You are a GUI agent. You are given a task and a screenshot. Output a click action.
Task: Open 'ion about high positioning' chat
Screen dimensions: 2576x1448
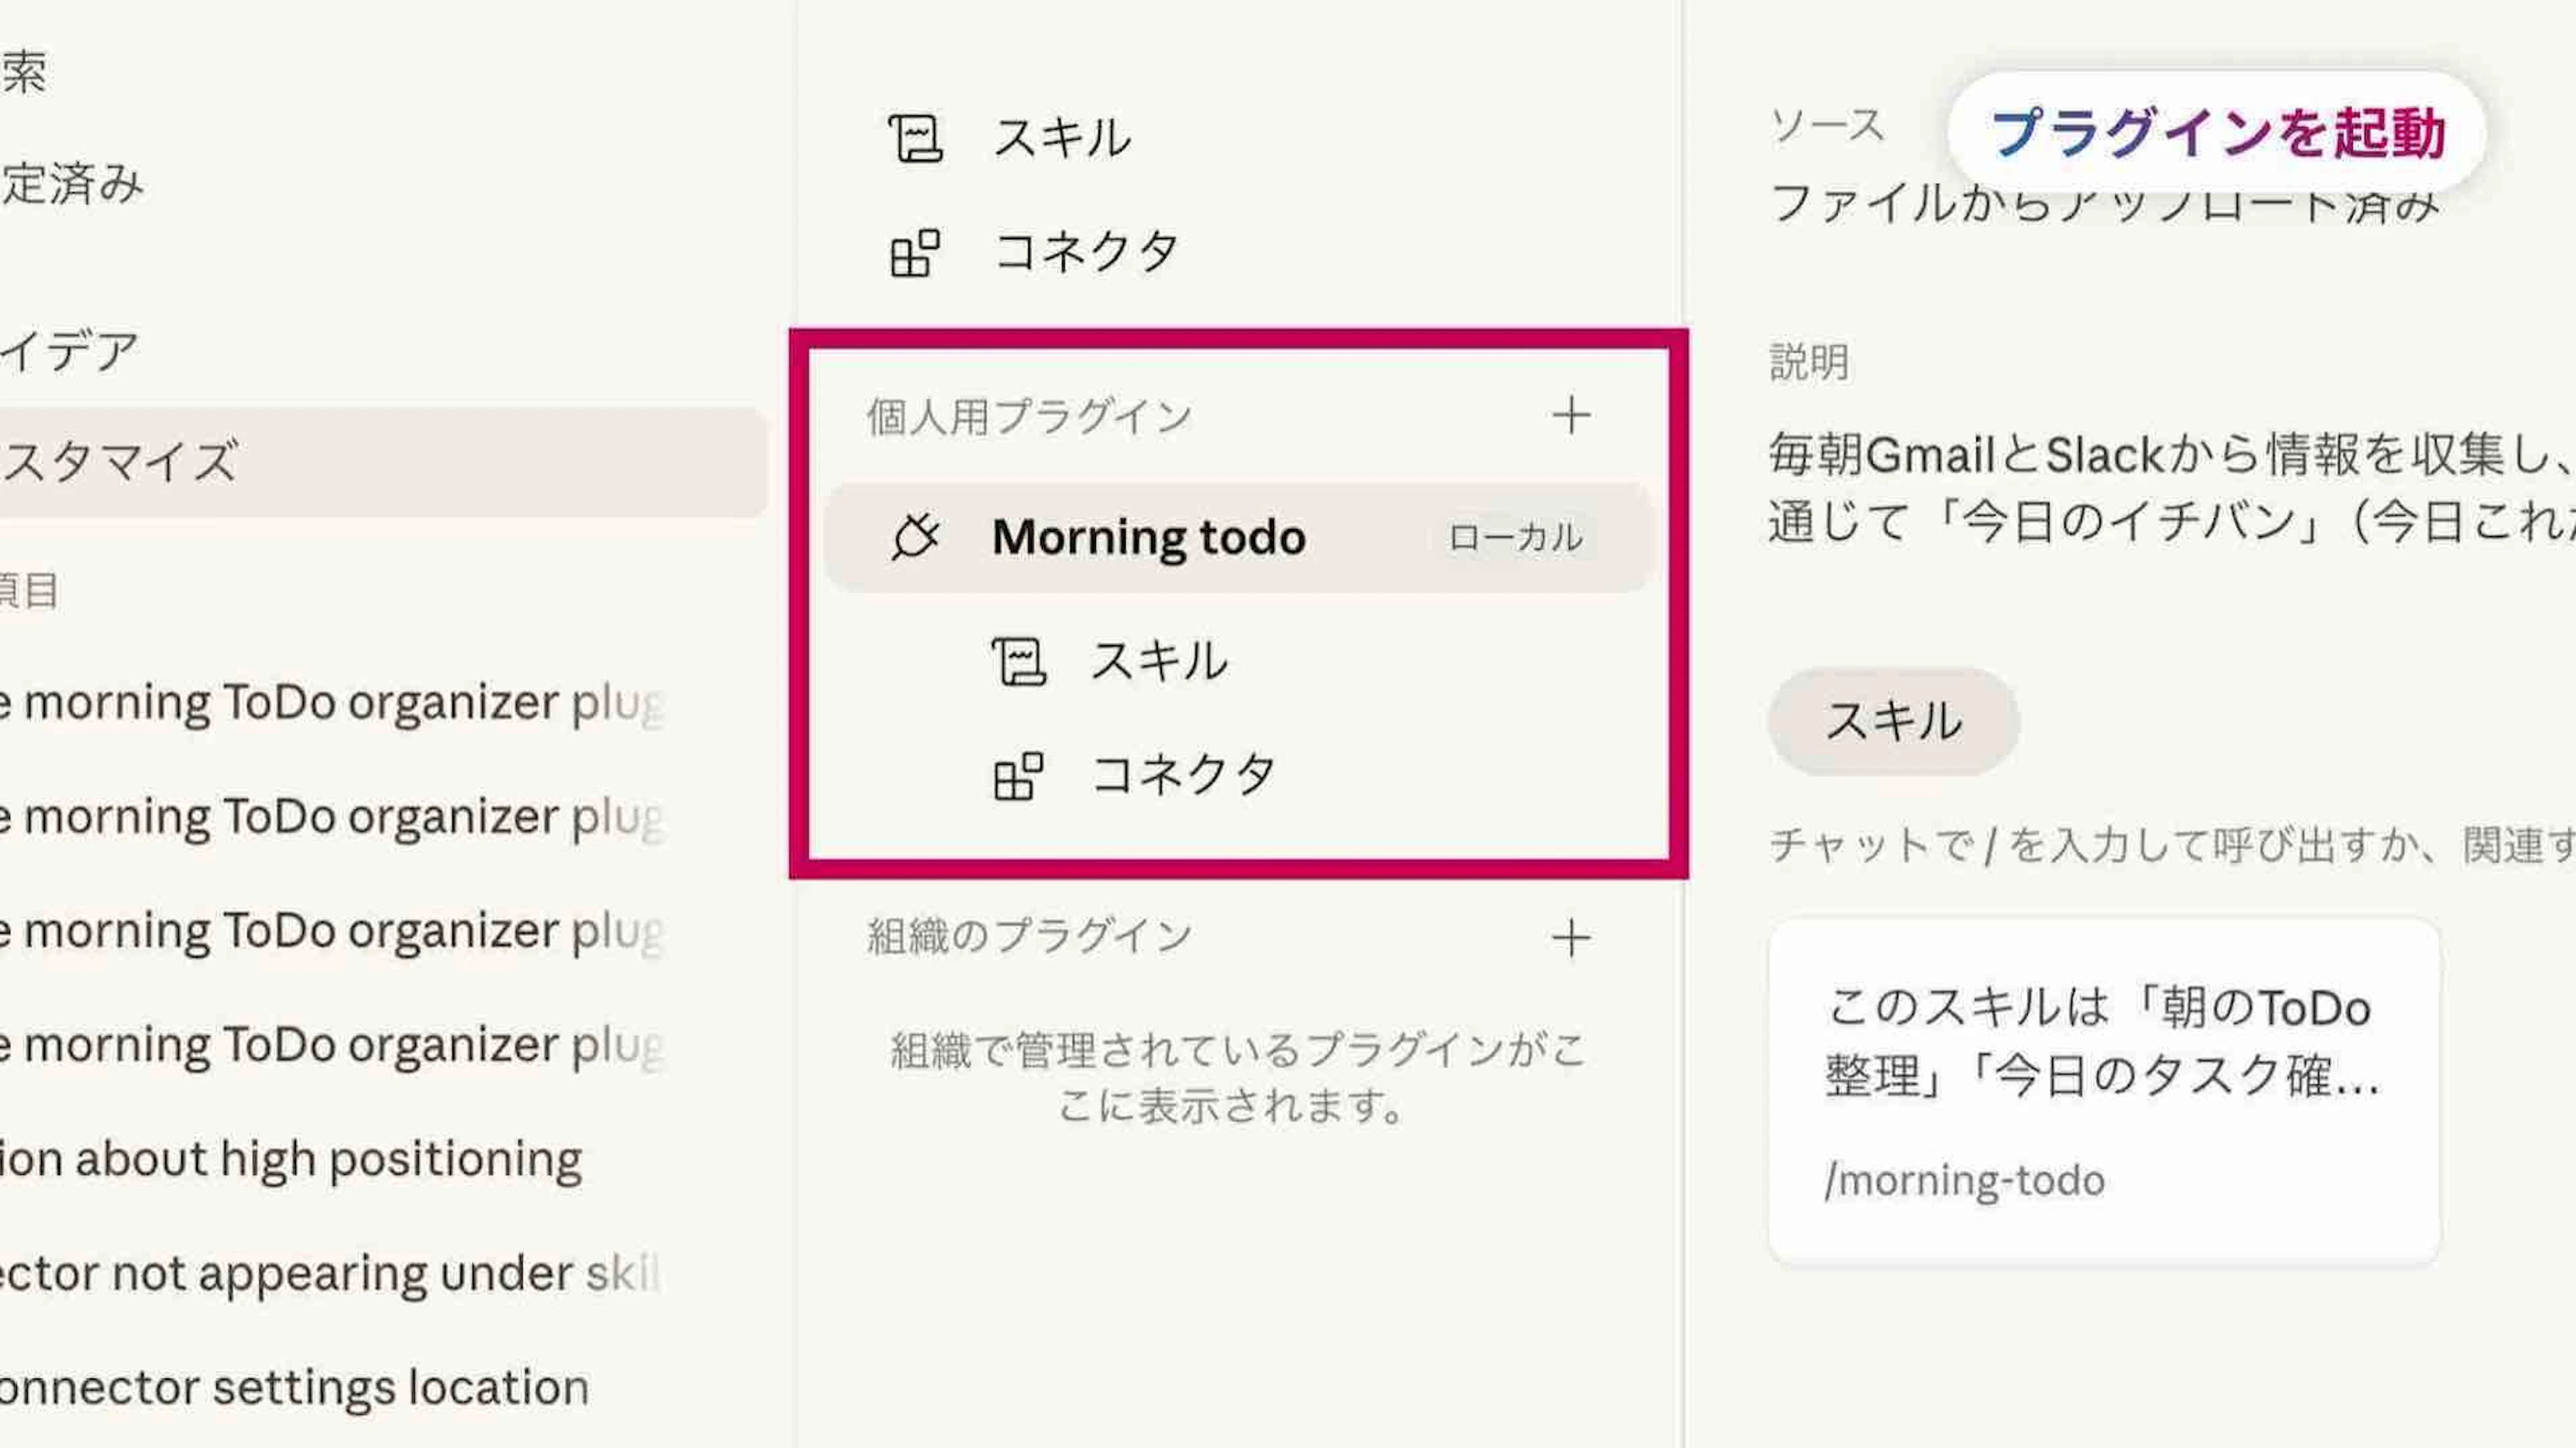tap(290, 1159)
